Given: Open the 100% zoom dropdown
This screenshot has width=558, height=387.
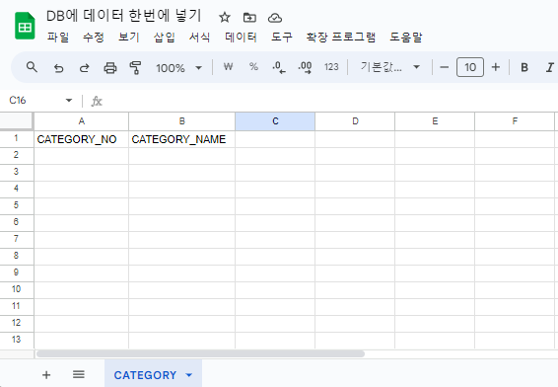Looking at the screenshot, I should (179, 68).
